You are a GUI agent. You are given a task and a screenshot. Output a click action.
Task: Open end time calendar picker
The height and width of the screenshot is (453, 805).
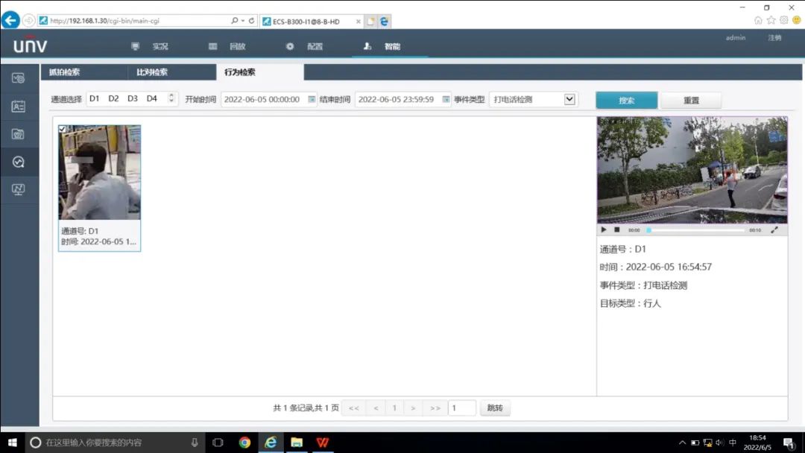tap(446, 99)
